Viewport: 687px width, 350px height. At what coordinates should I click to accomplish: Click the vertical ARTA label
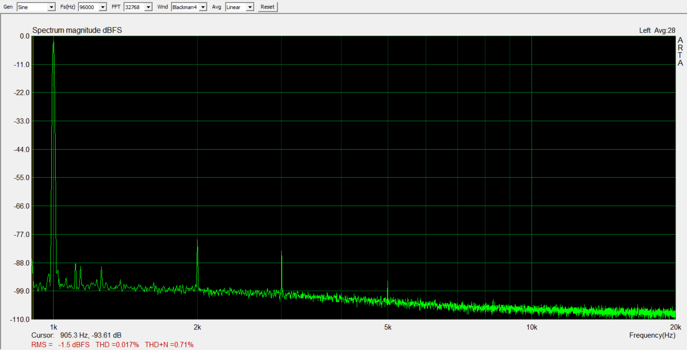(680, 51)
